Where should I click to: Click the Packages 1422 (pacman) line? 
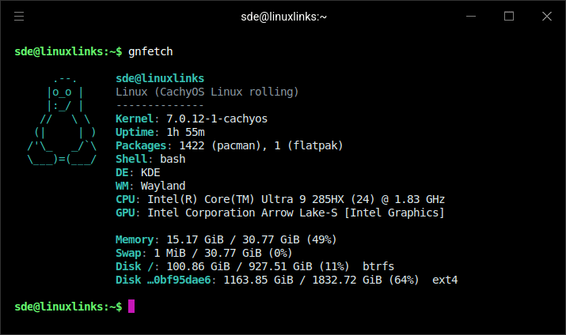(x=230, y=145)
